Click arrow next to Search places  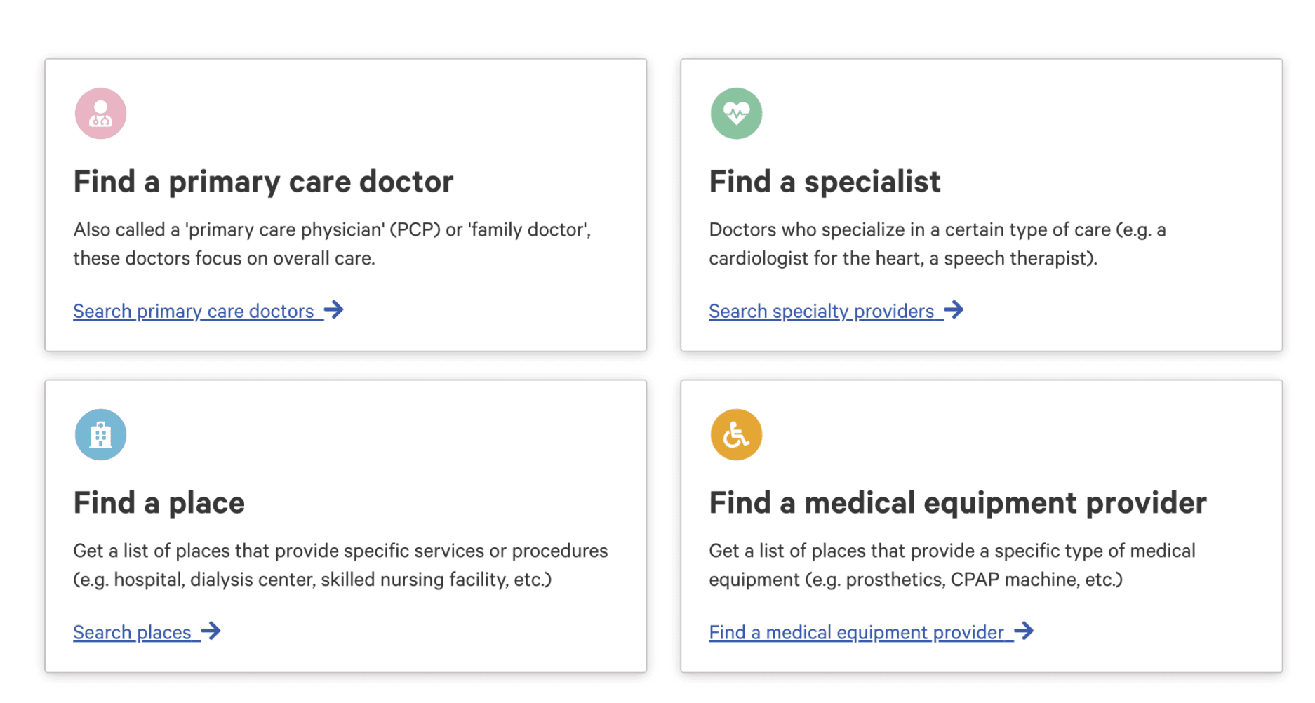pyautogui.click(x=211, y=631)
